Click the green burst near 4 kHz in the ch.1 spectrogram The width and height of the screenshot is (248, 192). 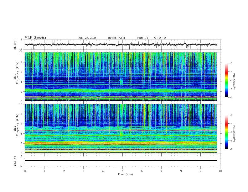[121, 82]
